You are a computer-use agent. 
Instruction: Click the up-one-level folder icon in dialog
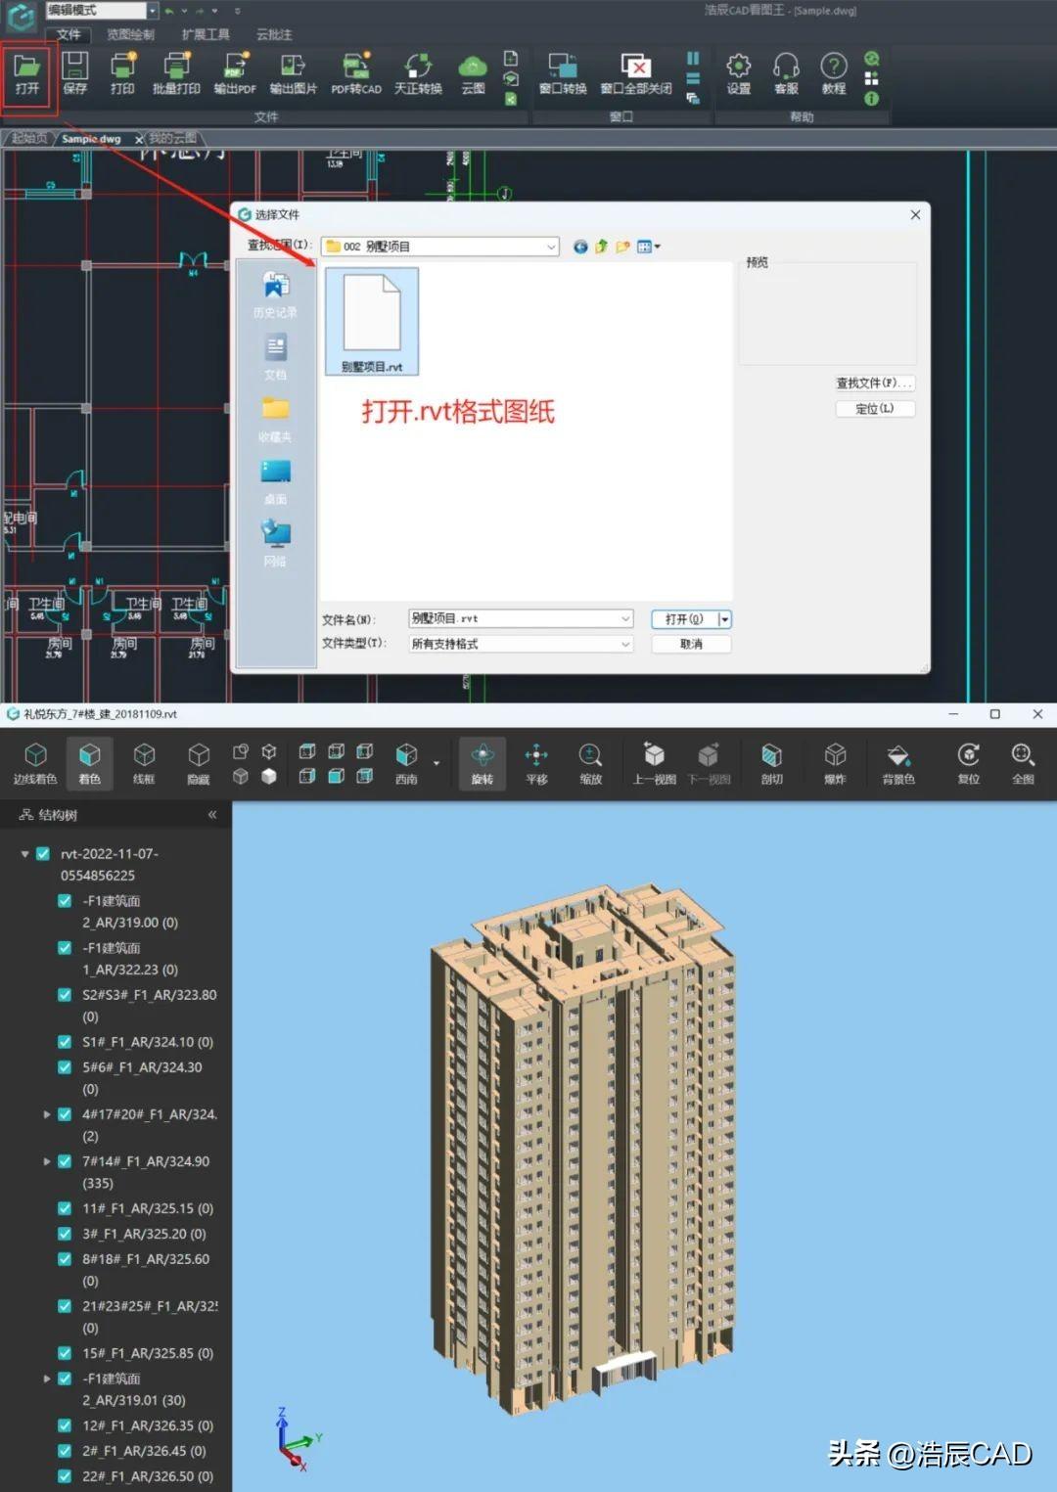click(601, 247)
